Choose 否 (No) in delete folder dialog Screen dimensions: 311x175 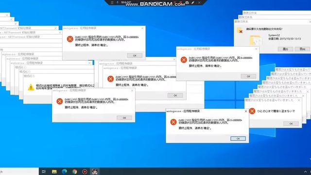pos(302,49)
